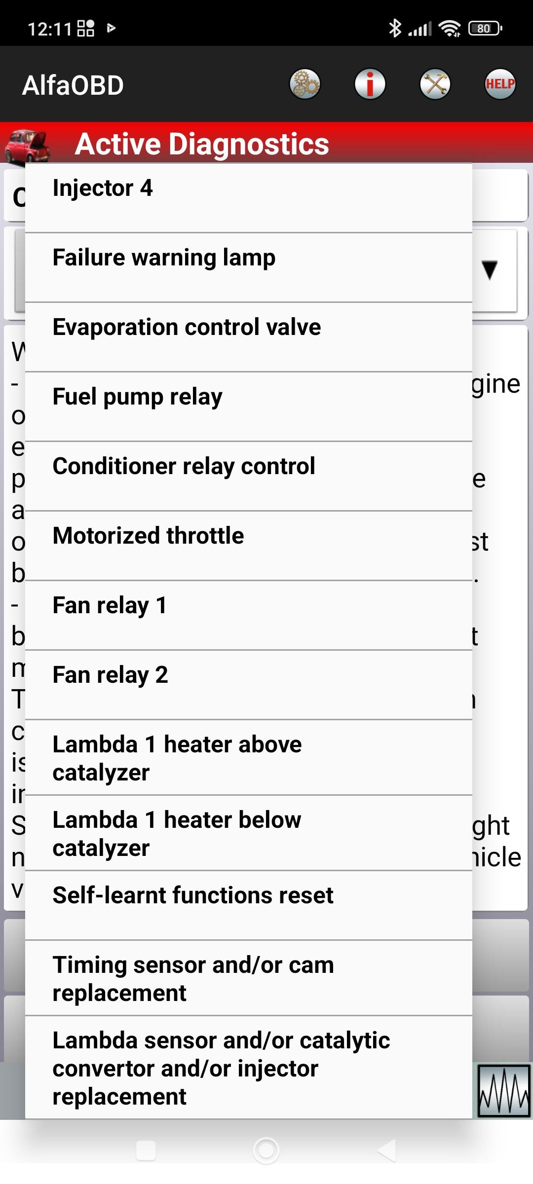Select Evaporation control valve
Image resolution: width=533 pixels, height=1184 pixels.
248,336
